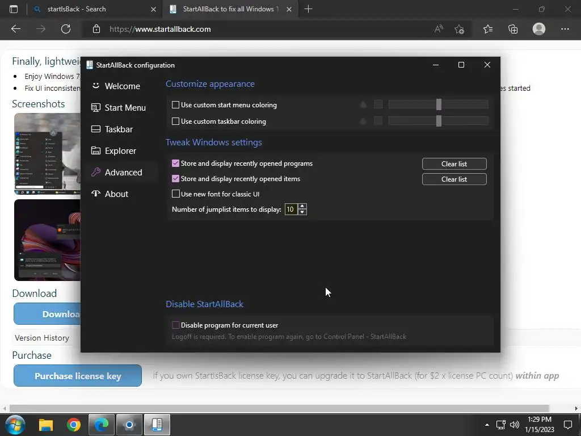Select the About sidebar icon
The width and height of the screenshot is (581, 436).
point(95,194)
